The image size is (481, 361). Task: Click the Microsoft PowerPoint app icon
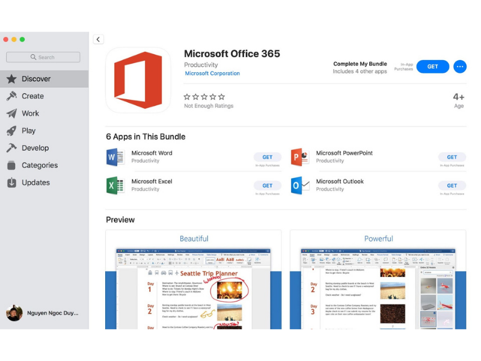click(x=300, y=157)
